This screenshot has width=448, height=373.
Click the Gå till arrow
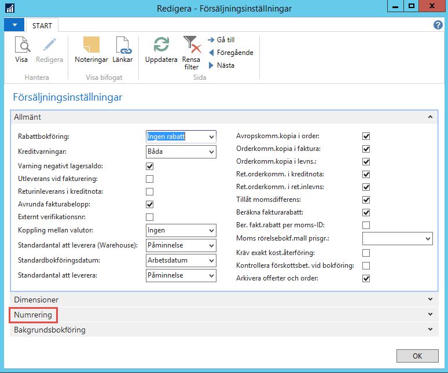tap(211, 40)
